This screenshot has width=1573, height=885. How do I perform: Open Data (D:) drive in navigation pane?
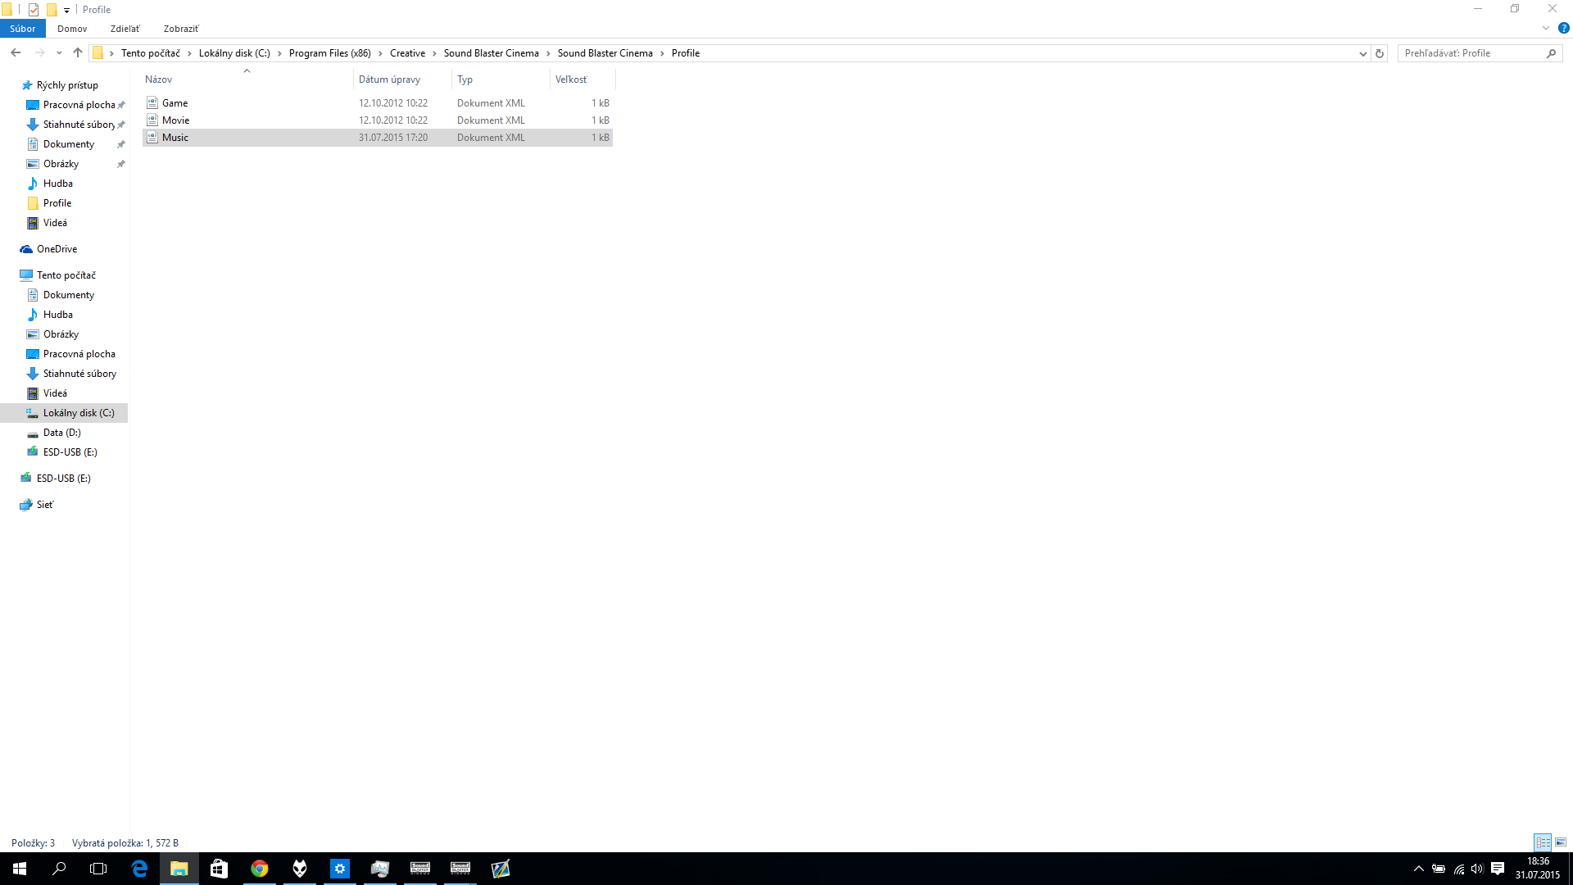click(x=61, y=433)
